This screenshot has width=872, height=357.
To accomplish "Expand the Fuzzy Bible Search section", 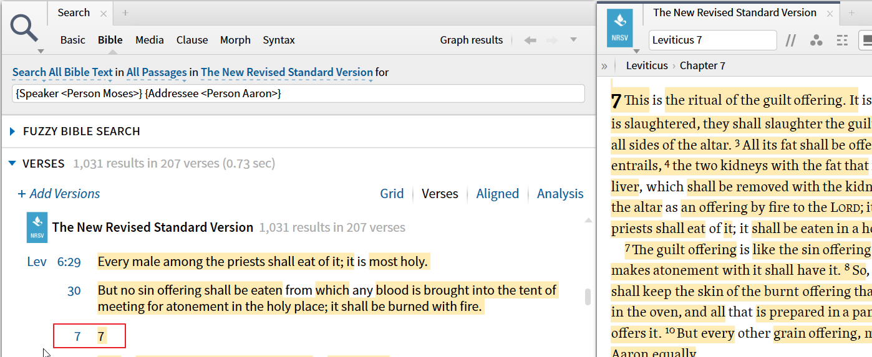I will [12, 131].
